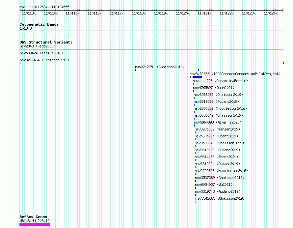Click the chr1:110112584..110124555 coordinate label
This screenshot has width=293, height=228.
click(44, 7)
